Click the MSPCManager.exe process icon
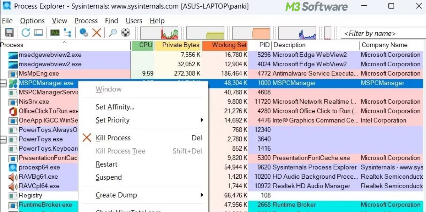The height and width of the screenshot is (212, 426). pos(13,83)
